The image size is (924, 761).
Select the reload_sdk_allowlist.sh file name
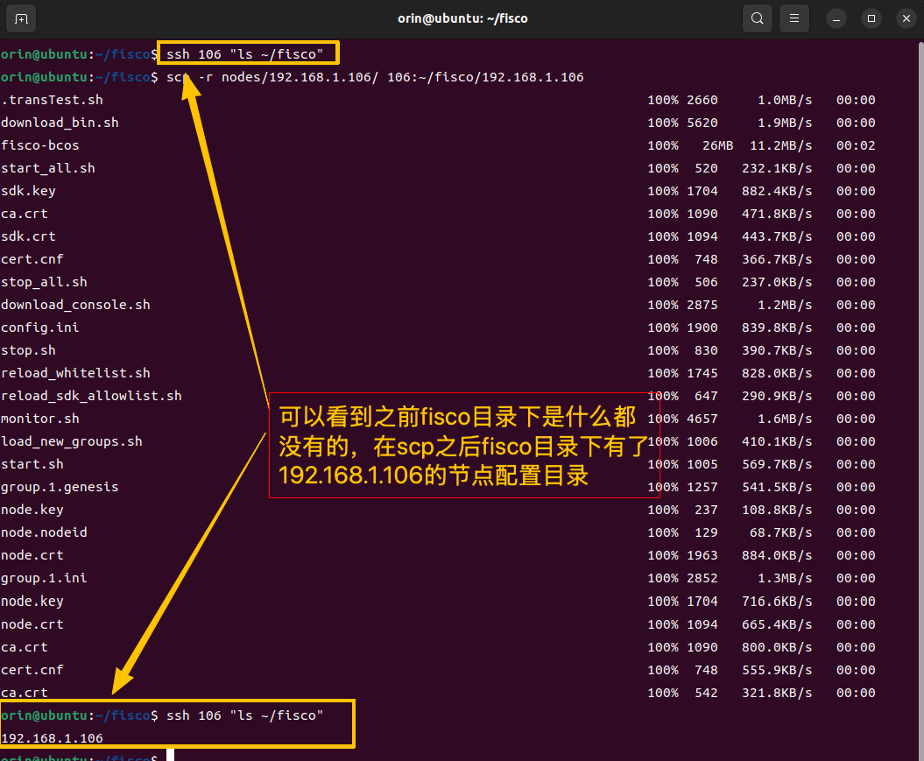click(91, 397)
